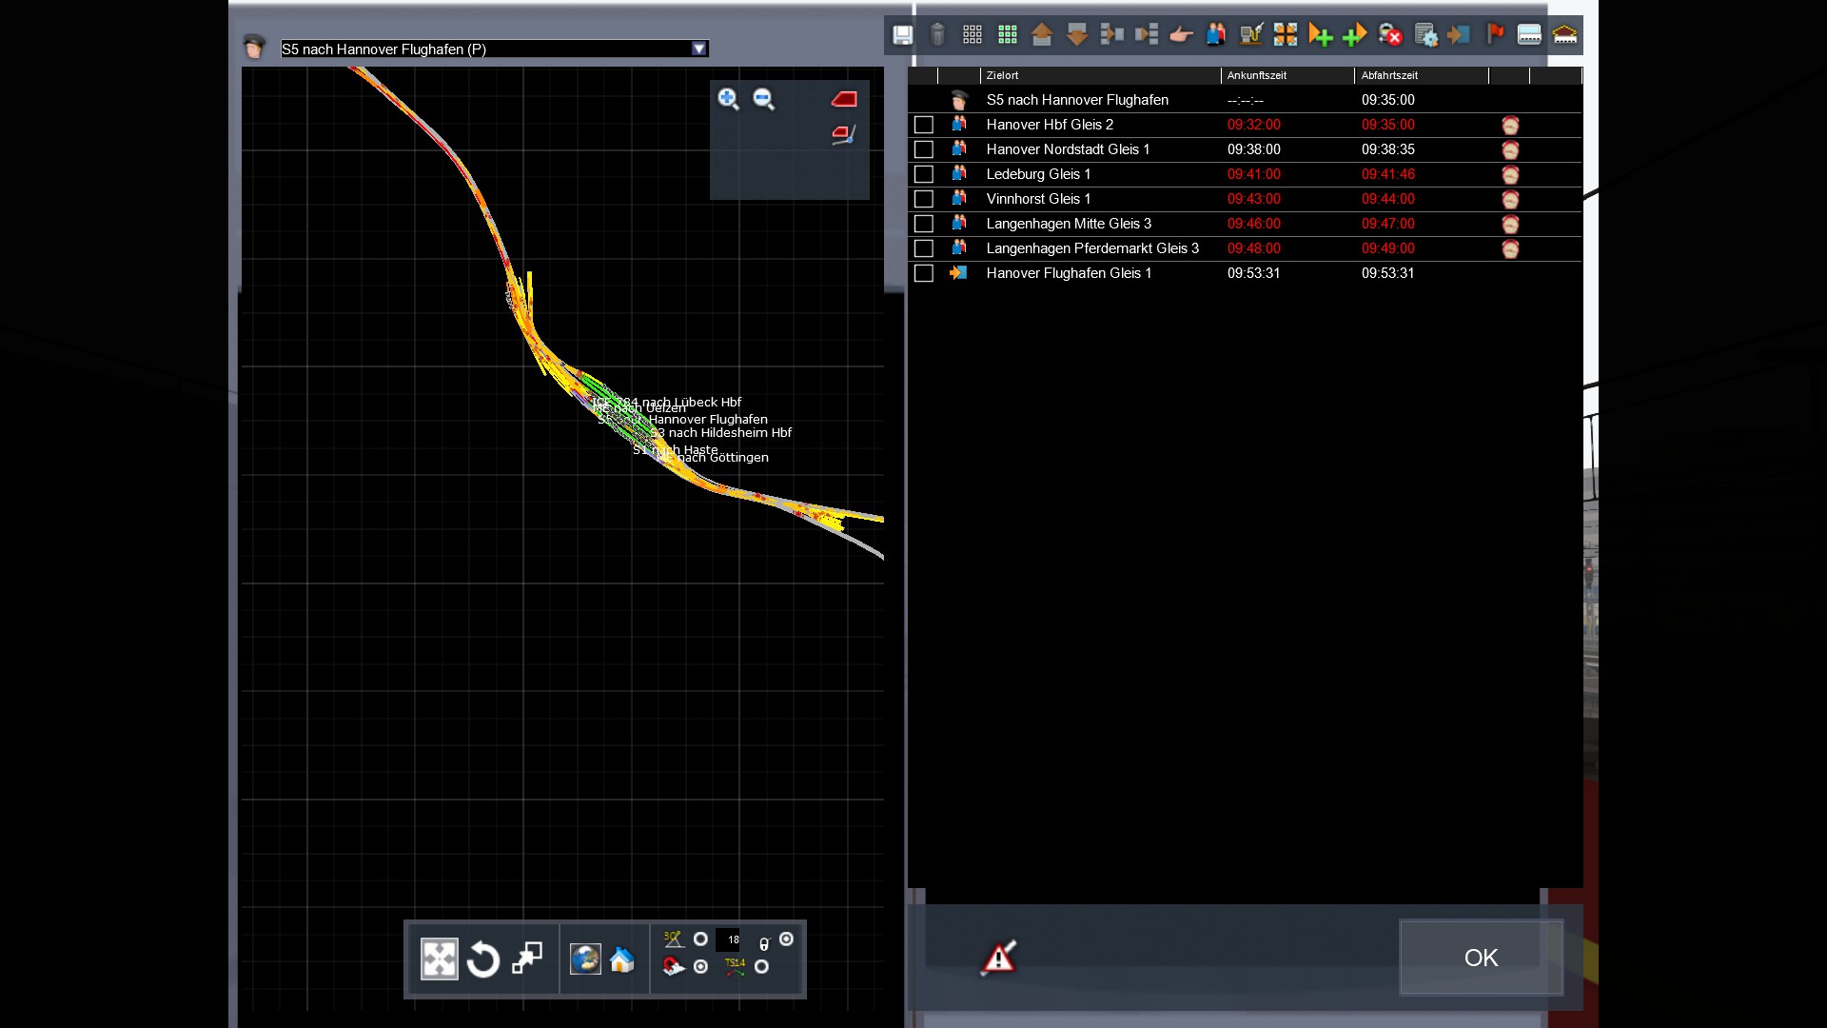Viewport: 1827px width, 1028px height.
Task: Toggle the magnet snap radio button
Action: (700, 966)
